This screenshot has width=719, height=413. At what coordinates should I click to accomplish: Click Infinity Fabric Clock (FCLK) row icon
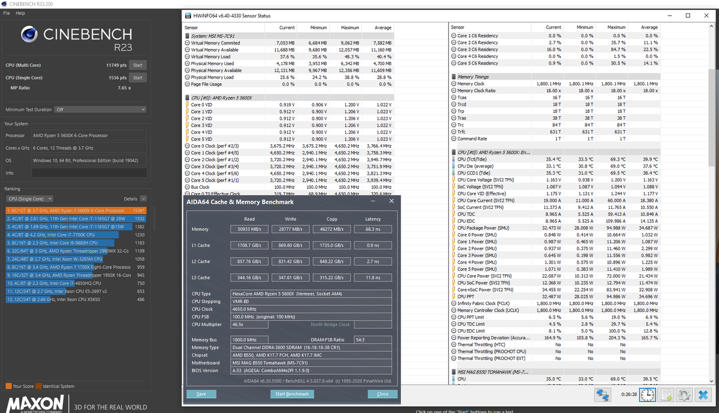(453, 303)
